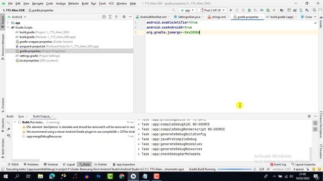Switch to build.gradle (app) tab
Viewport: 323px width, 181px height.
282,17
